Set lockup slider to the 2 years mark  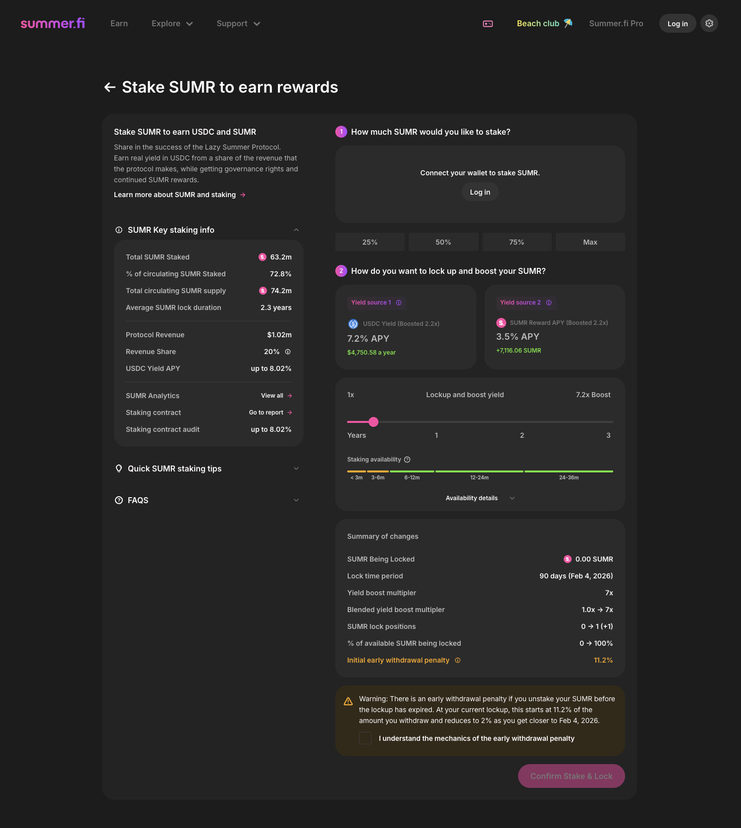522,422
